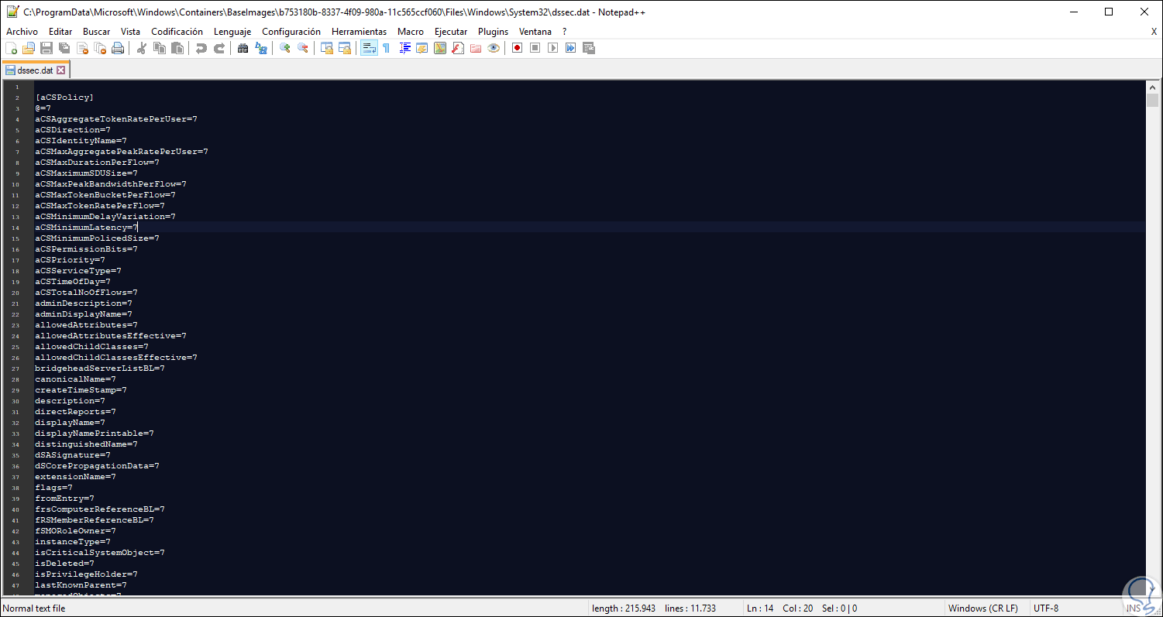Zoom in on the text

(x=285, y=48)
